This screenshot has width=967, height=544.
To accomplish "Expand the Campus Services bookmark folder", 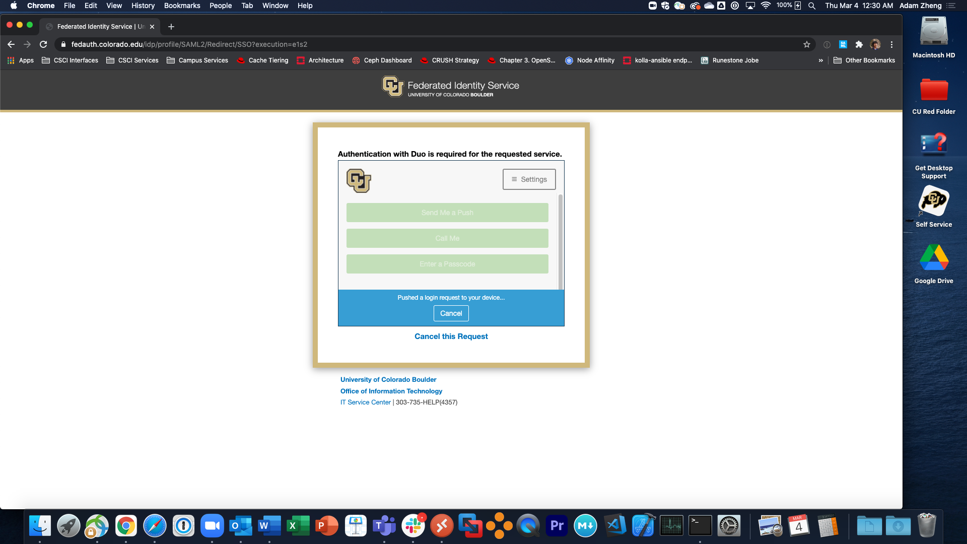I will (x=197, y=60).
